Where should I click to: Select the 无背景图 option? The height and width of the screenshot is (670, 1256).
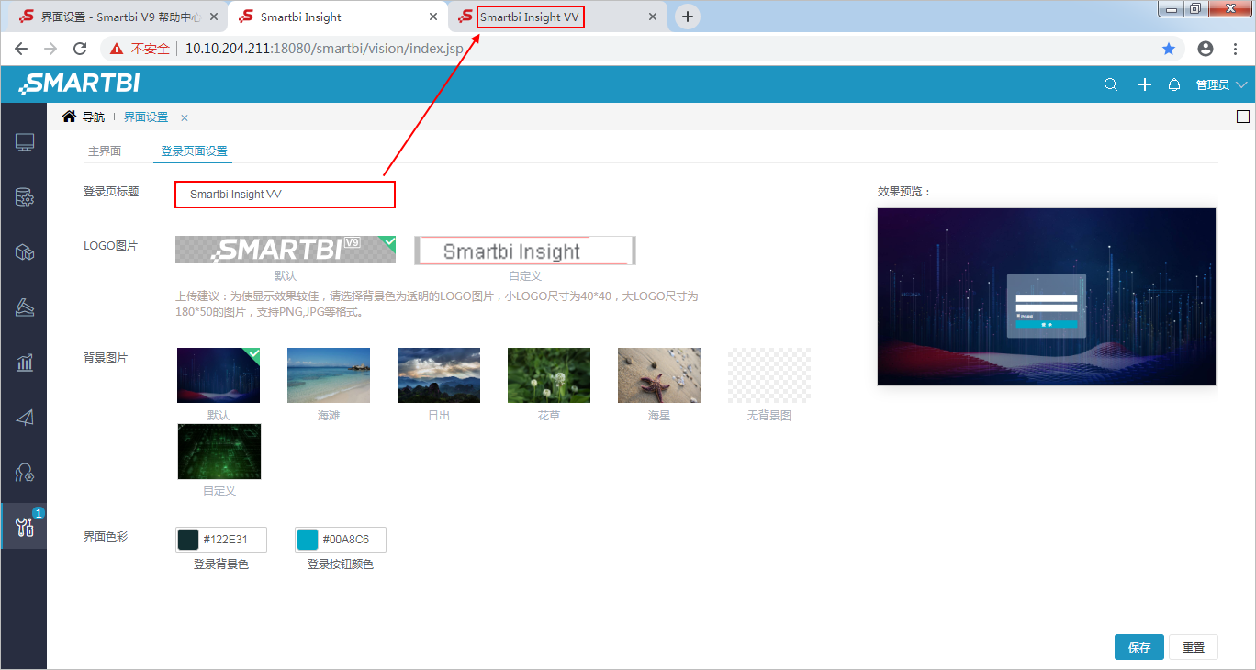769,375
